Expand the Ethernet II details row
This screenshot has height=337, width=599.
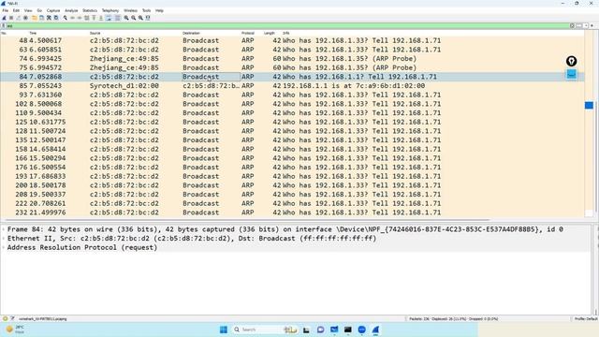4,239
